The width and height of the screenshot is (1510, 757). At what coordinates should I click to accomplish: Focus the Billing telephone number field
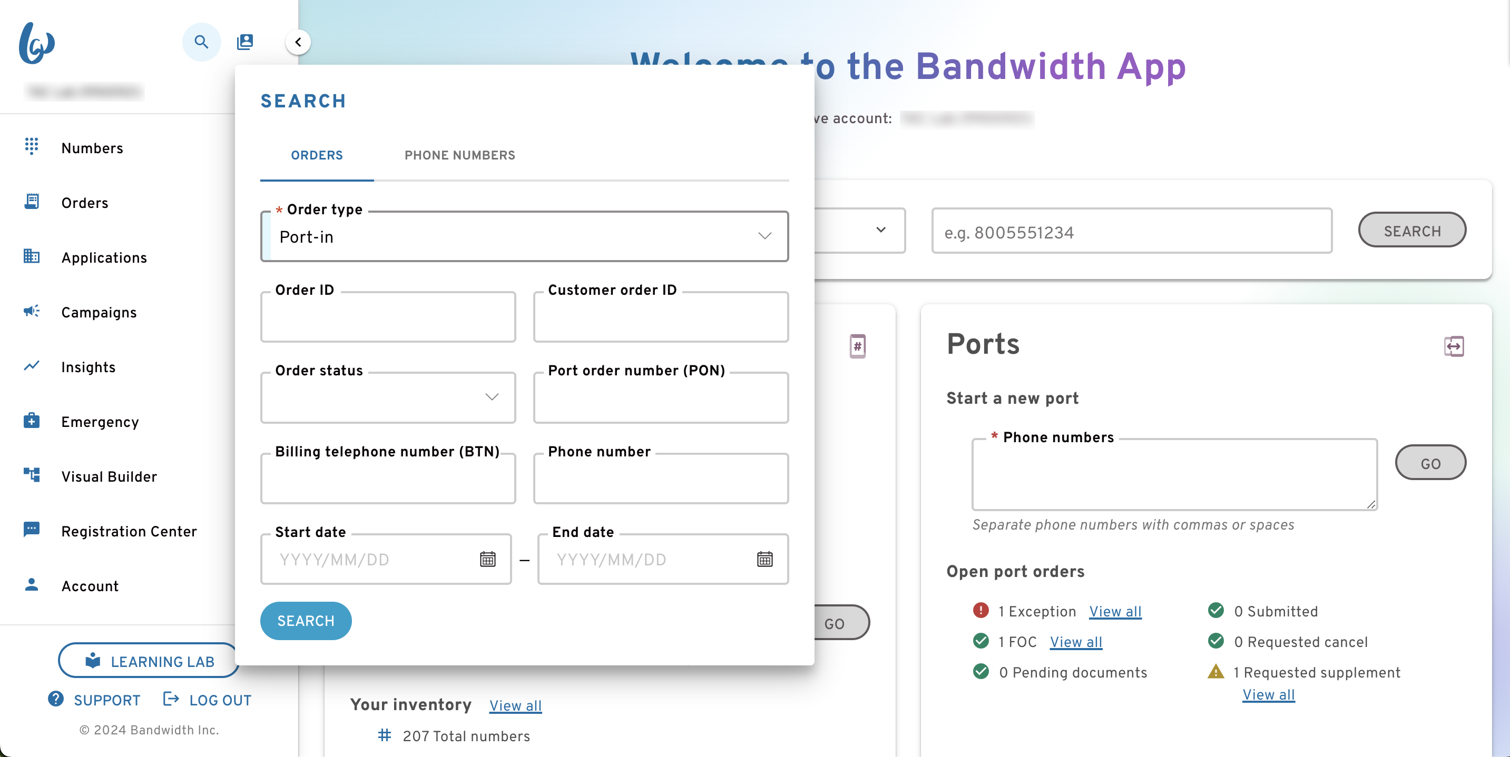click(x=388, y=479)
